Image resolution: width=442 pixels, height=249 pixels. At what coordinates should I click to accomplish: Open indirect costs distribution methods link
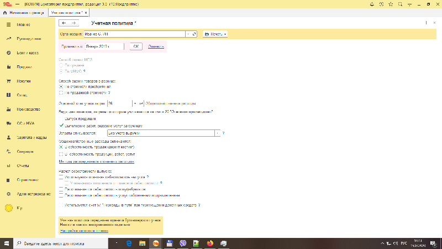[x=96, y=162]
